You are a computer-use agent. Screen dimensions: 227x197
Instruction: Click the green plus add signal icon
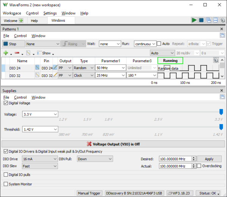click(6, 53)
